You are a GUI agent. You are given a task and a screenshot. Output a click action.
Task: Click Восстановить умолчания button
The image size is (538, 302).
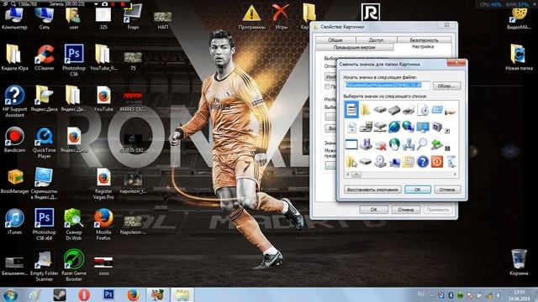[x=372, y=190]
